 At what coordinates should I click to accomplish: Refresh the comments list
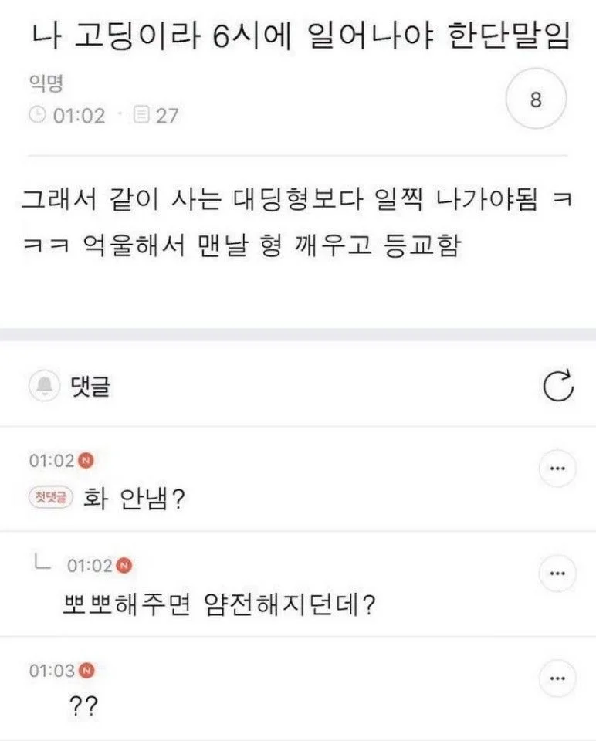tap(558, 387)
